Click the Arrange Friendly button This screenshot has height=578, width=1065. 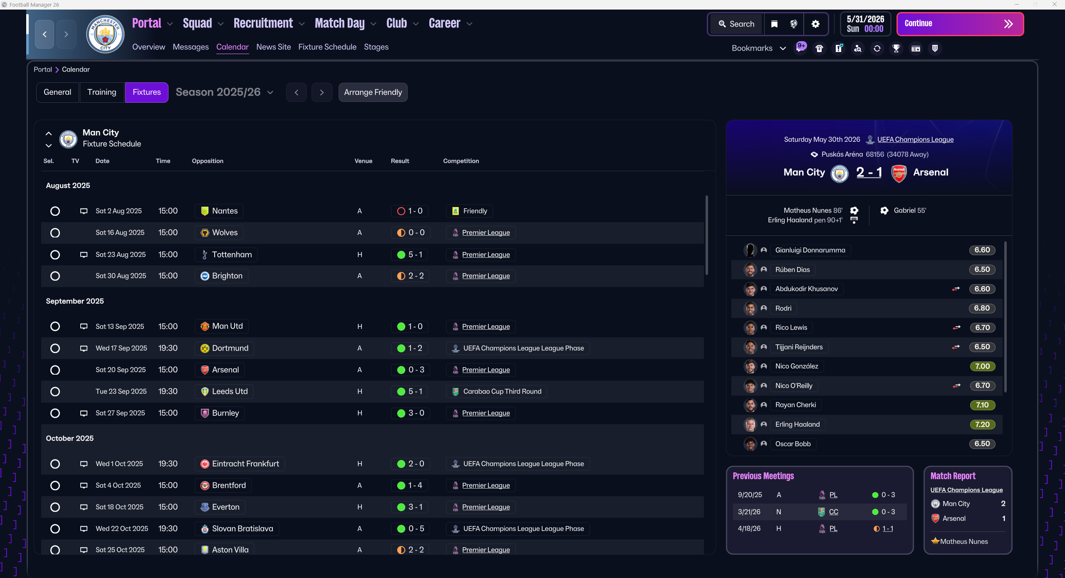click(x=373, y=92)
